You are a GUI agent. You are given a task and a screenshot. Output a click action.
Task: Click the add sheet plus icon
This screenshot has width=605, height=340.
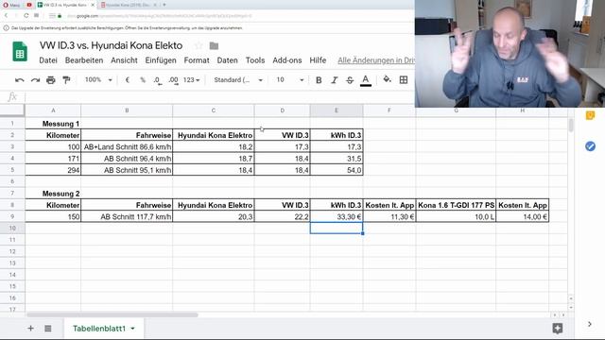click(30, 329)
